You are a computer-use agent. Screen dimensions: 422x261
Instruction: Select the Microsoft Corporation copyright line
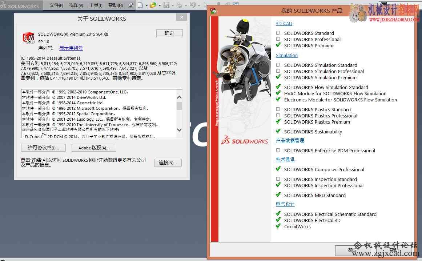click(85, 108)
